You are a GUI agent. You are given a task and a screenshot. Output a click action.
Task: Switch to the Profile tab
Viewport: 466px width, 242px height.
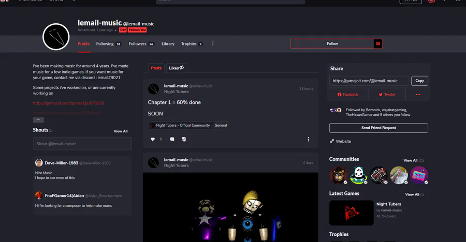84,43
